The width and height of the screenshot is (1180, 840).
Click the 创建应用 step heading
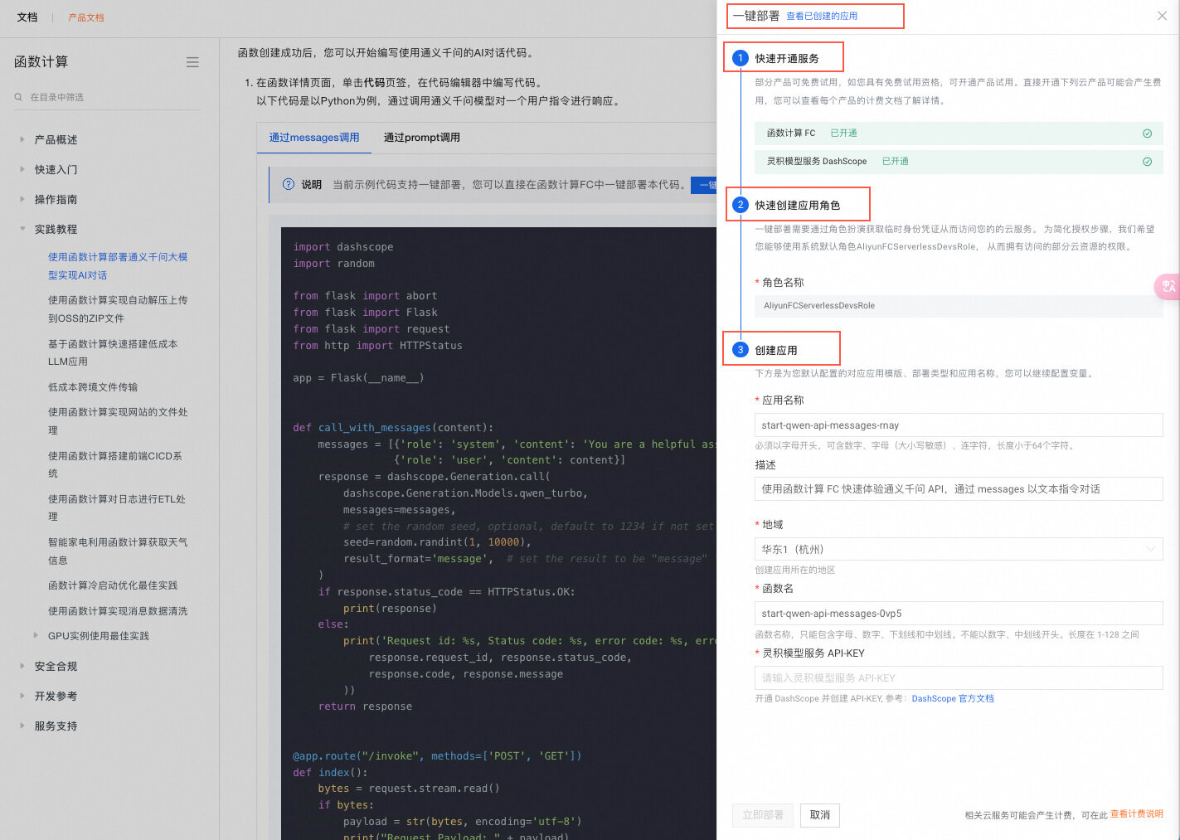point(776,350)
